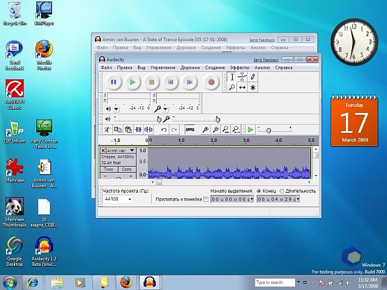This screenshot has height=290, width=387.
Task: Click the Pause transport button
Action: 113,82
